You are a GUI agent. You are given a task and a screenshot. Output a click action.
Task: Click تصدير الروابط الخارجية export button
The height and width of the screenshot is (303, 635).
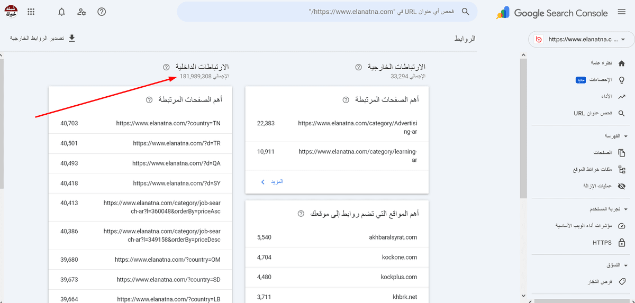pyautogui.click(x=43, y=39)
